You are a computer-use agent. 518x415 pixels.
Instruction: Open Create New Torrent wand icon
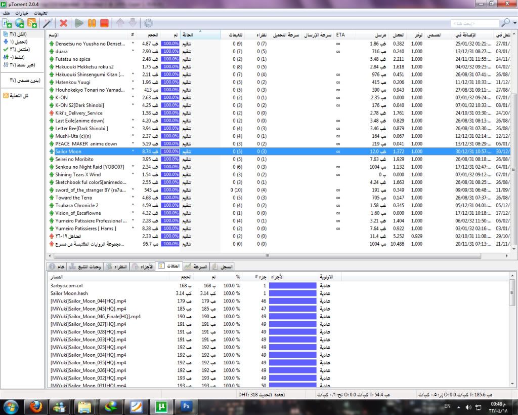point(48,23)
